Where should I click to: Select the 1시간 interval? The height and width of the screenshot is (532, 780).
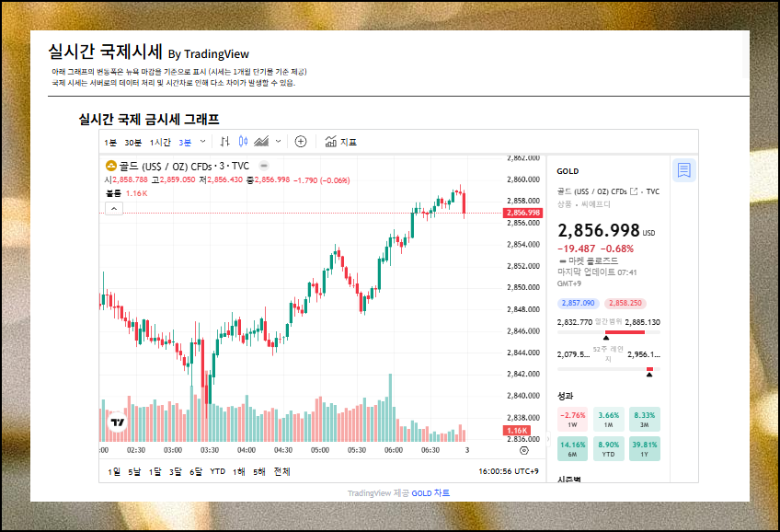(160, 143)
